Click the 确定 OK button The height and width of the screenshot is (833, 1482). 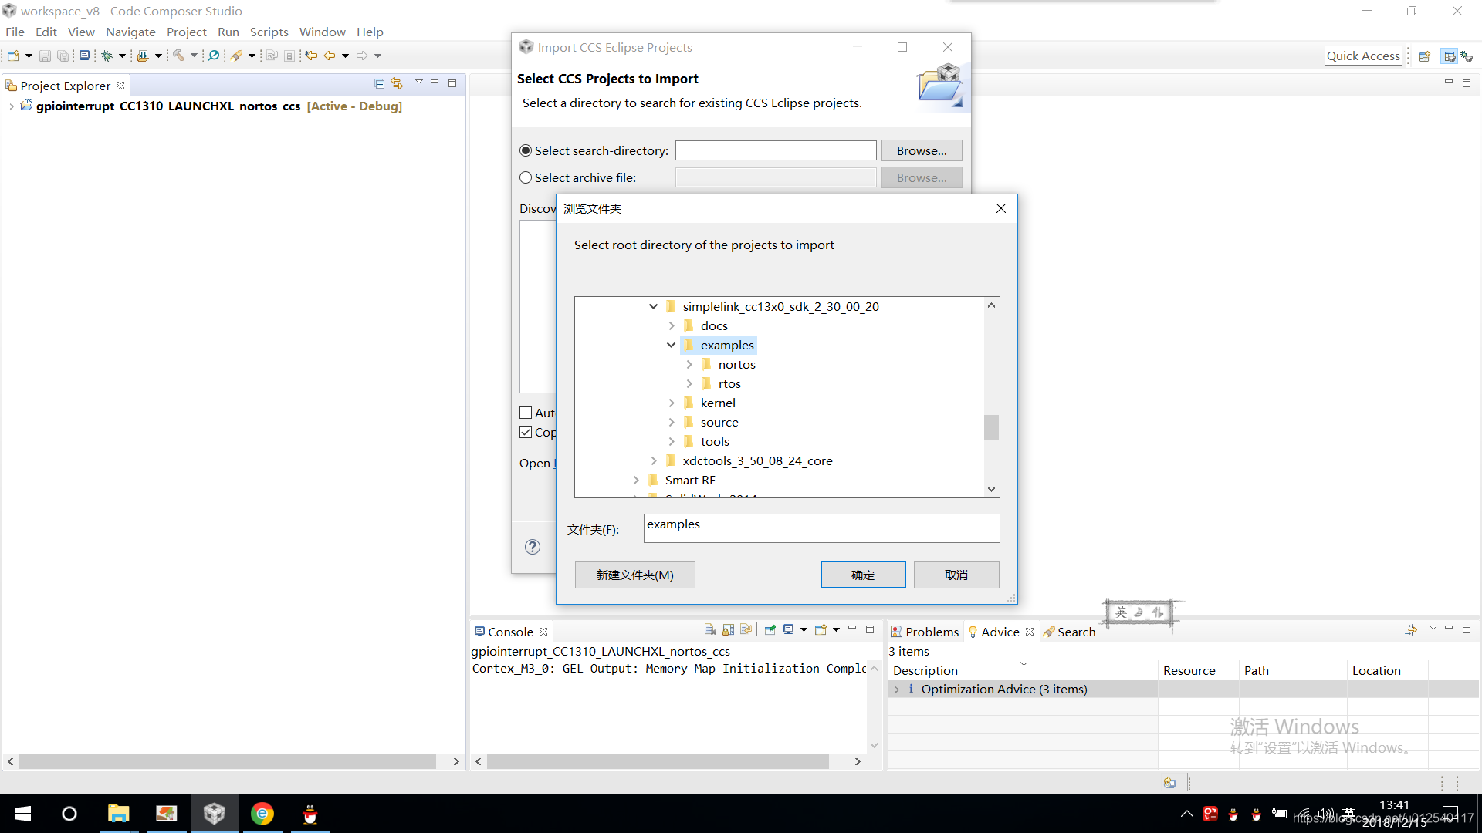[x=863, y=575]
